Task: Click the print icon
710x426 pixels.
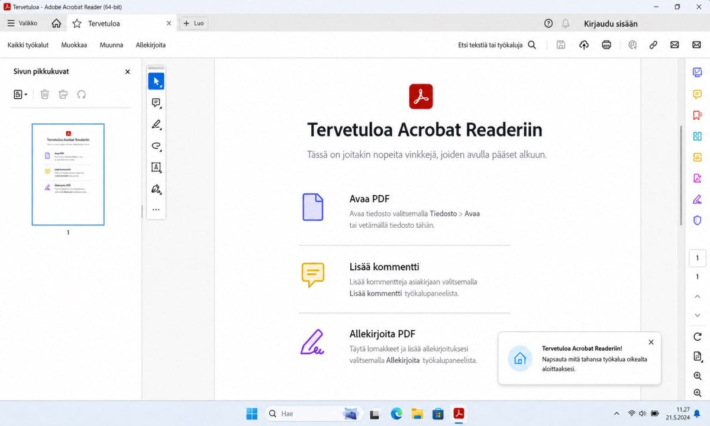Action: [606, 45]
